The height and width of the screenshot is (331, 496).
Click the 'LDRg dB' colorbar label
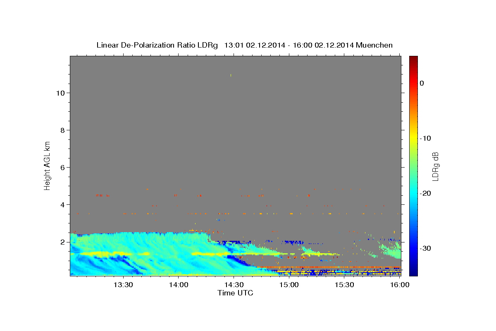(435, 166)
